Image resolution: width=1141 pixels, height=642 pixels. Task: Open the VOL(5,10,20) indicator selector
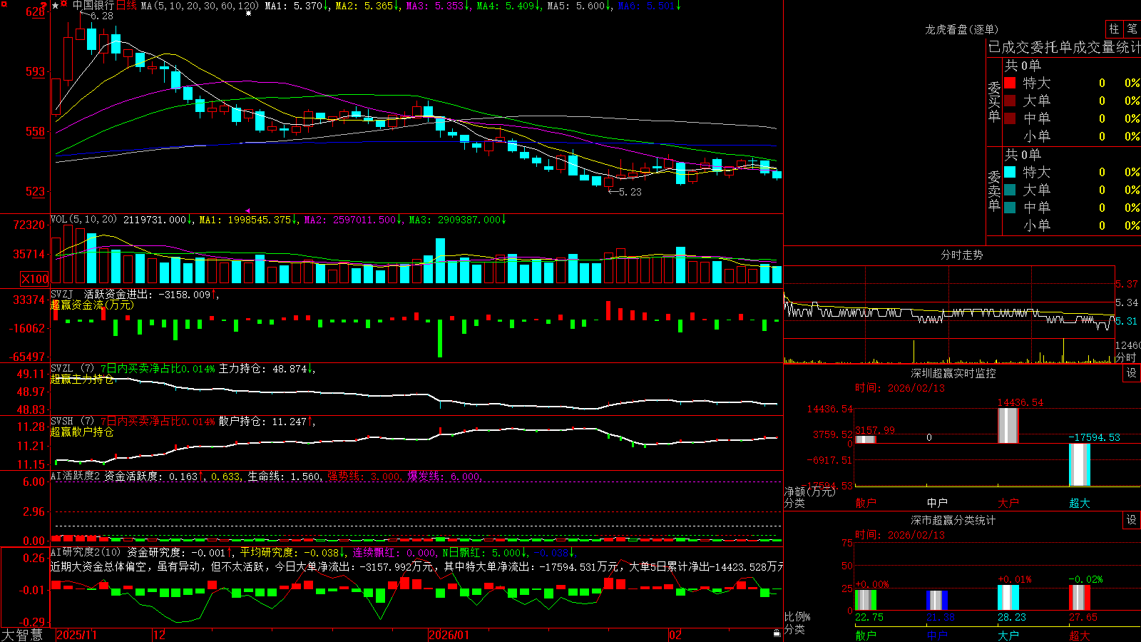point(83,220)
